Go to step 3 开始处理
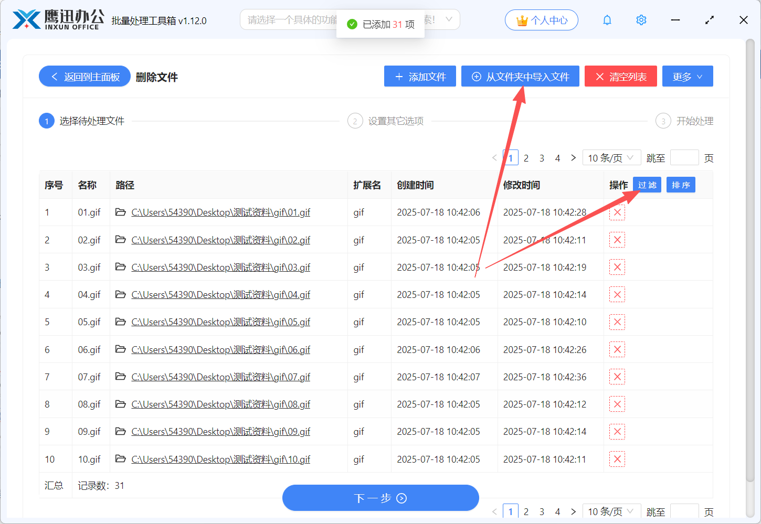The height and width of the screenshot is (524, 761). pos(684,121)
